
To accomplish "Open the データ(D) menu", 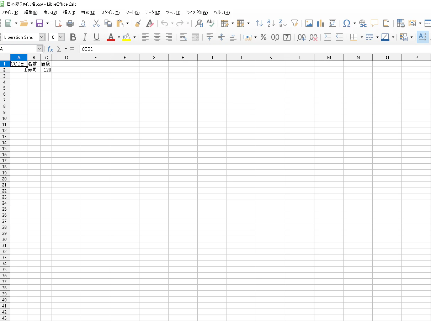I will [153, 12].
